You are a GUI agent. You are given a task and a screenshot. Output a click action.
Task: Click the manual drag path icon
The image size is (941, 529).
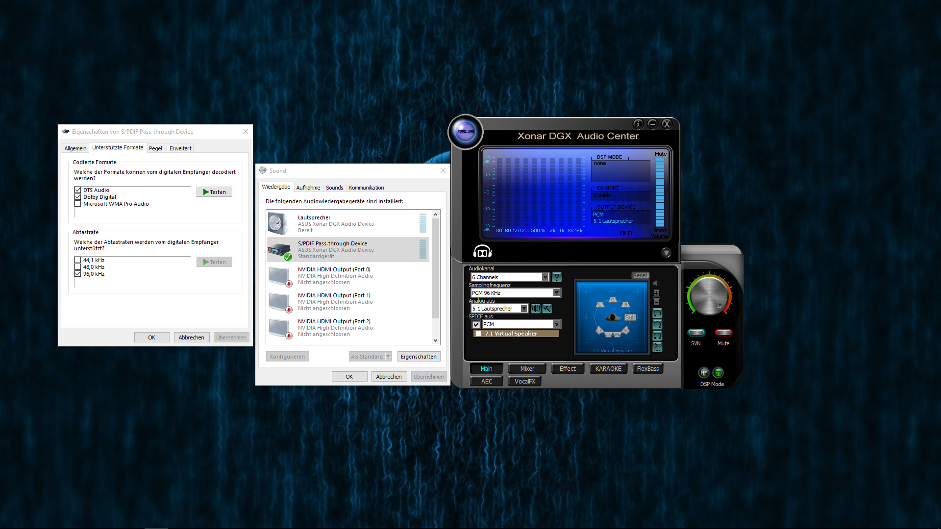657,347
